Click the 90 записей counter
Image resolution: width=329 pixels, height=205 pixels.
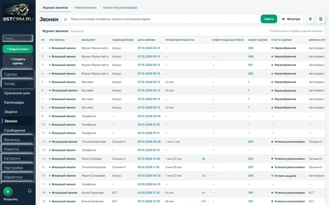point(77,31)
